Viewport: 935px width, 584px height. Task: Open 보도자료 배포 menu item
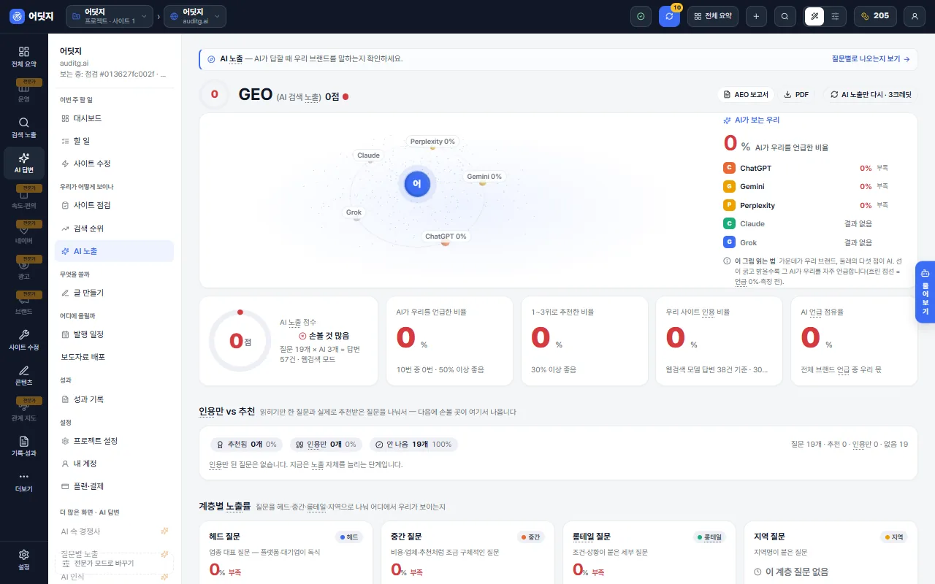tap(114, 357)
